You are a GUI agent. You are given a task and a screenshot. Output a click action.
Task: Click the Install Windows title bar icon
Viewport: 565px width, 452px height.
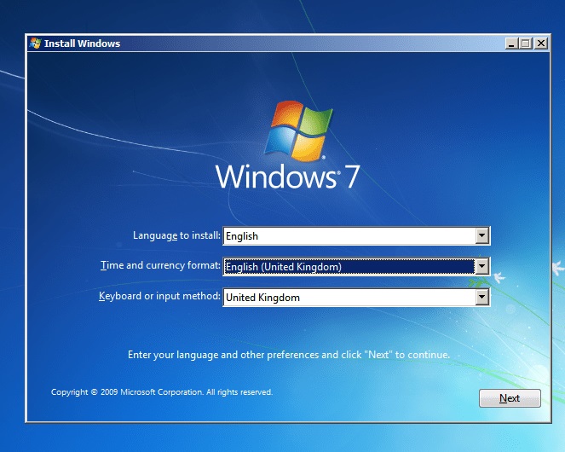click(35, 43)
